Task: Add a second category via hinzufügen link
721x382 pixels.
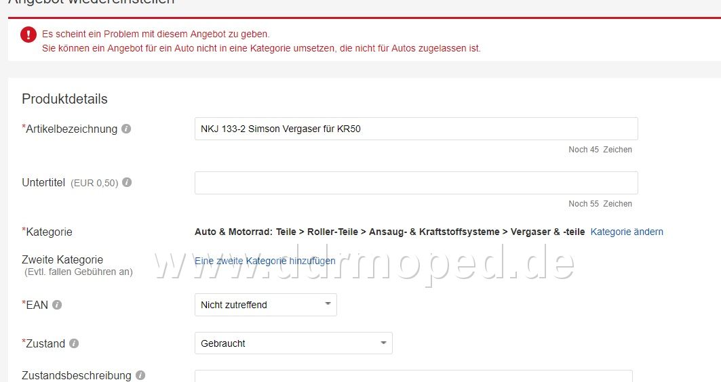Action: (x=265, y=261)
